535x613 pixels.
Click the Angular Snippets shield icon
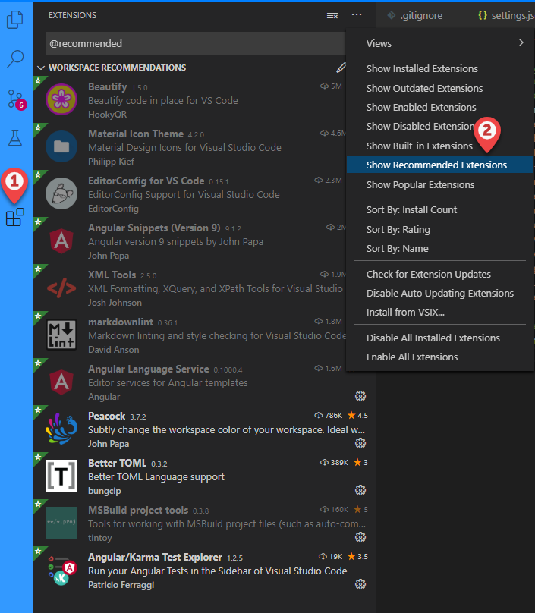pos(61,240)
